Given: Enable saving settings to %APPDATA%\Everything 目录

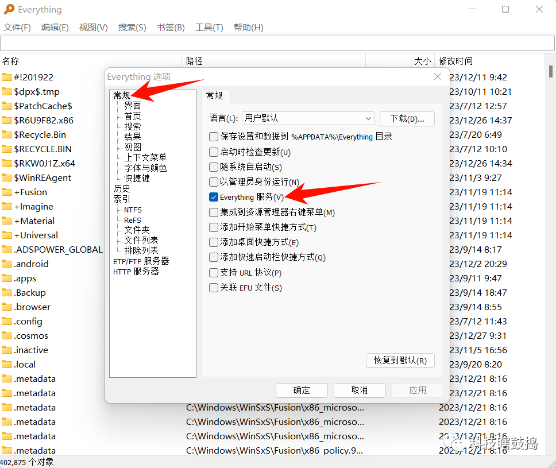Looking at the screenshot, I should 214,137.
